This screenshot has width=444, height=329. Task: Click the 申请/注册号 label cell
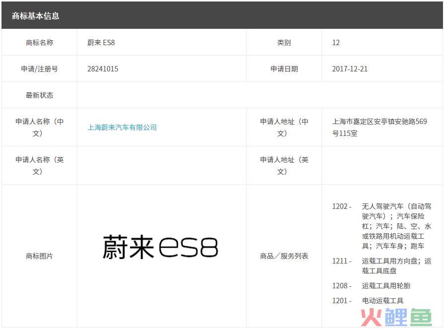[39, 69]
